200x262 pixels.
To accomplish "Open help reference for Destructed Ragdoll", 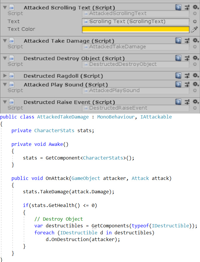I will coord(178,76).
